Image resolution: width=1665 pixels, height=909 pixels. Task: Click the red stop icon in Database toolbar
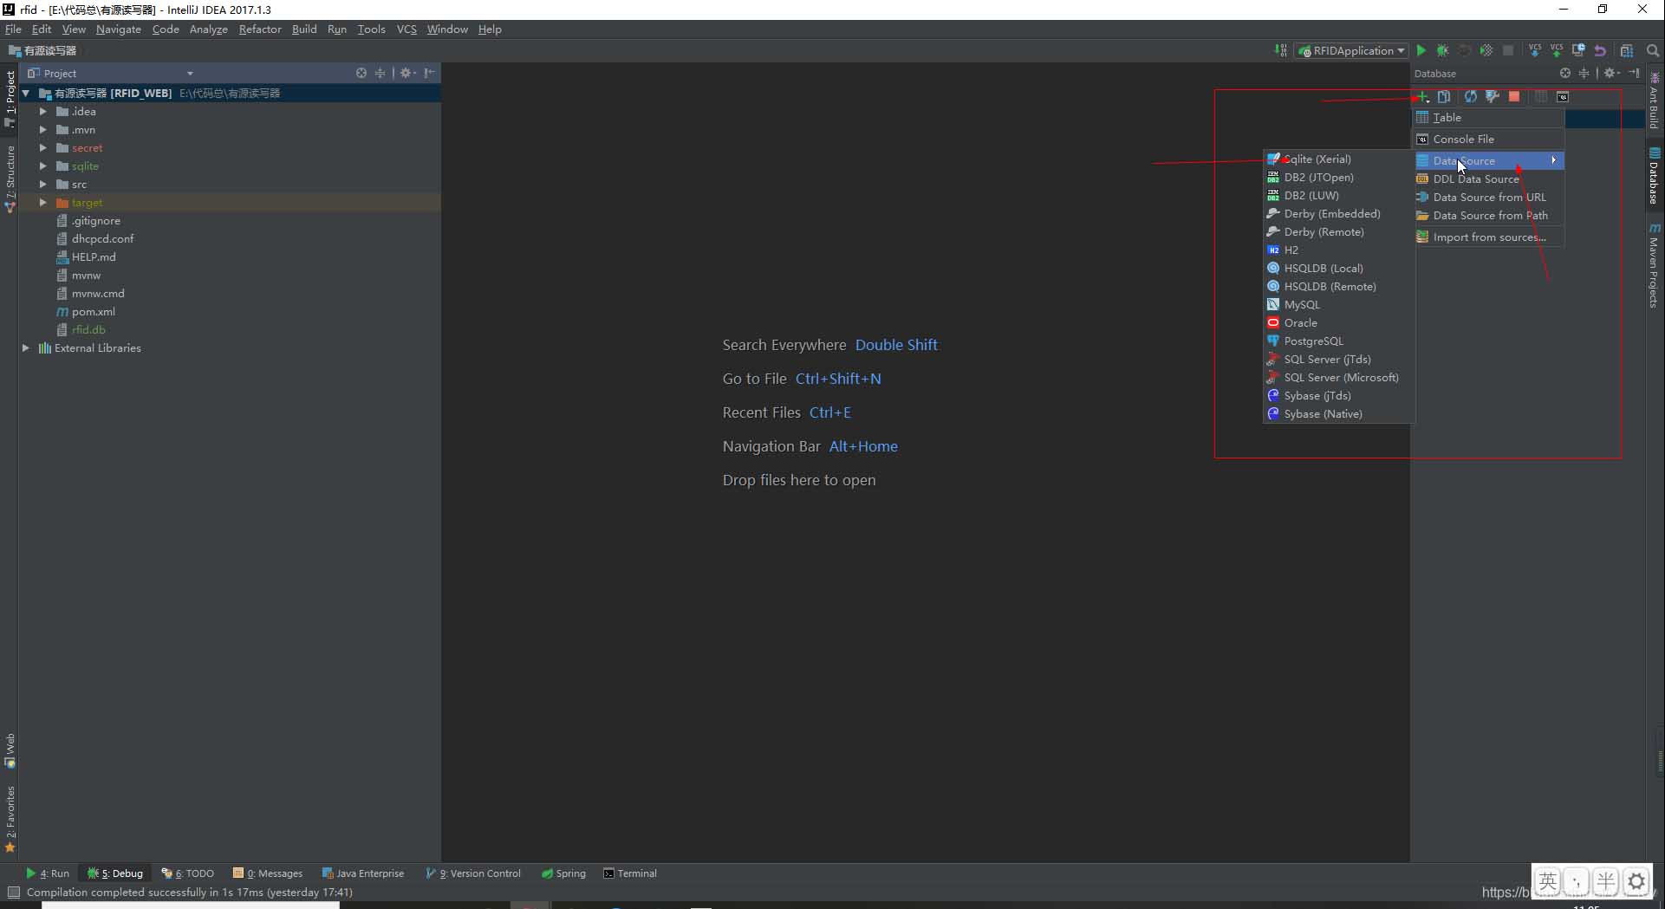[x=1514, y=97]
